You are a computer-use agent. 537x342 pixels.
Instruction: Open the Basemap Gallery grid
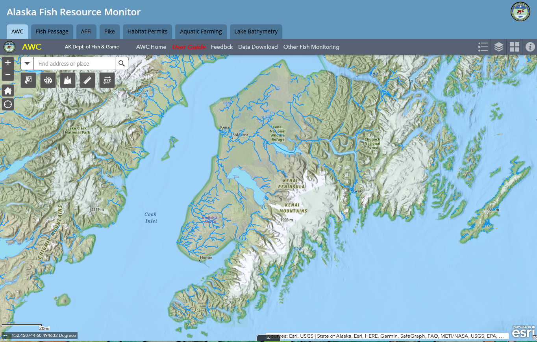[515, 47]
